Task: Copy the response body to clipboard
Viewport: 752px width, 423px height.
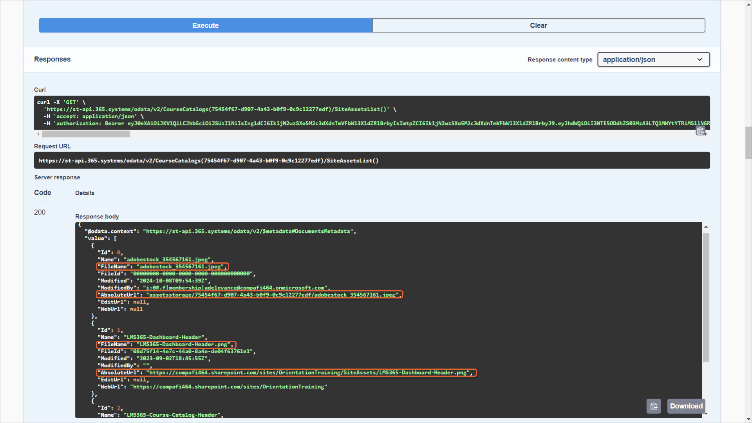Action: click(654, 406)
